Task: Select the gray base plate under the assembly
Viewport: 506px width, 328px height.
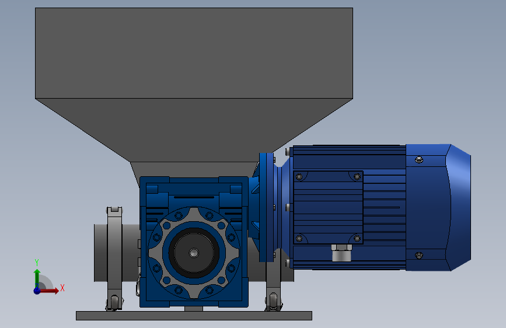Action: point(194,316)
